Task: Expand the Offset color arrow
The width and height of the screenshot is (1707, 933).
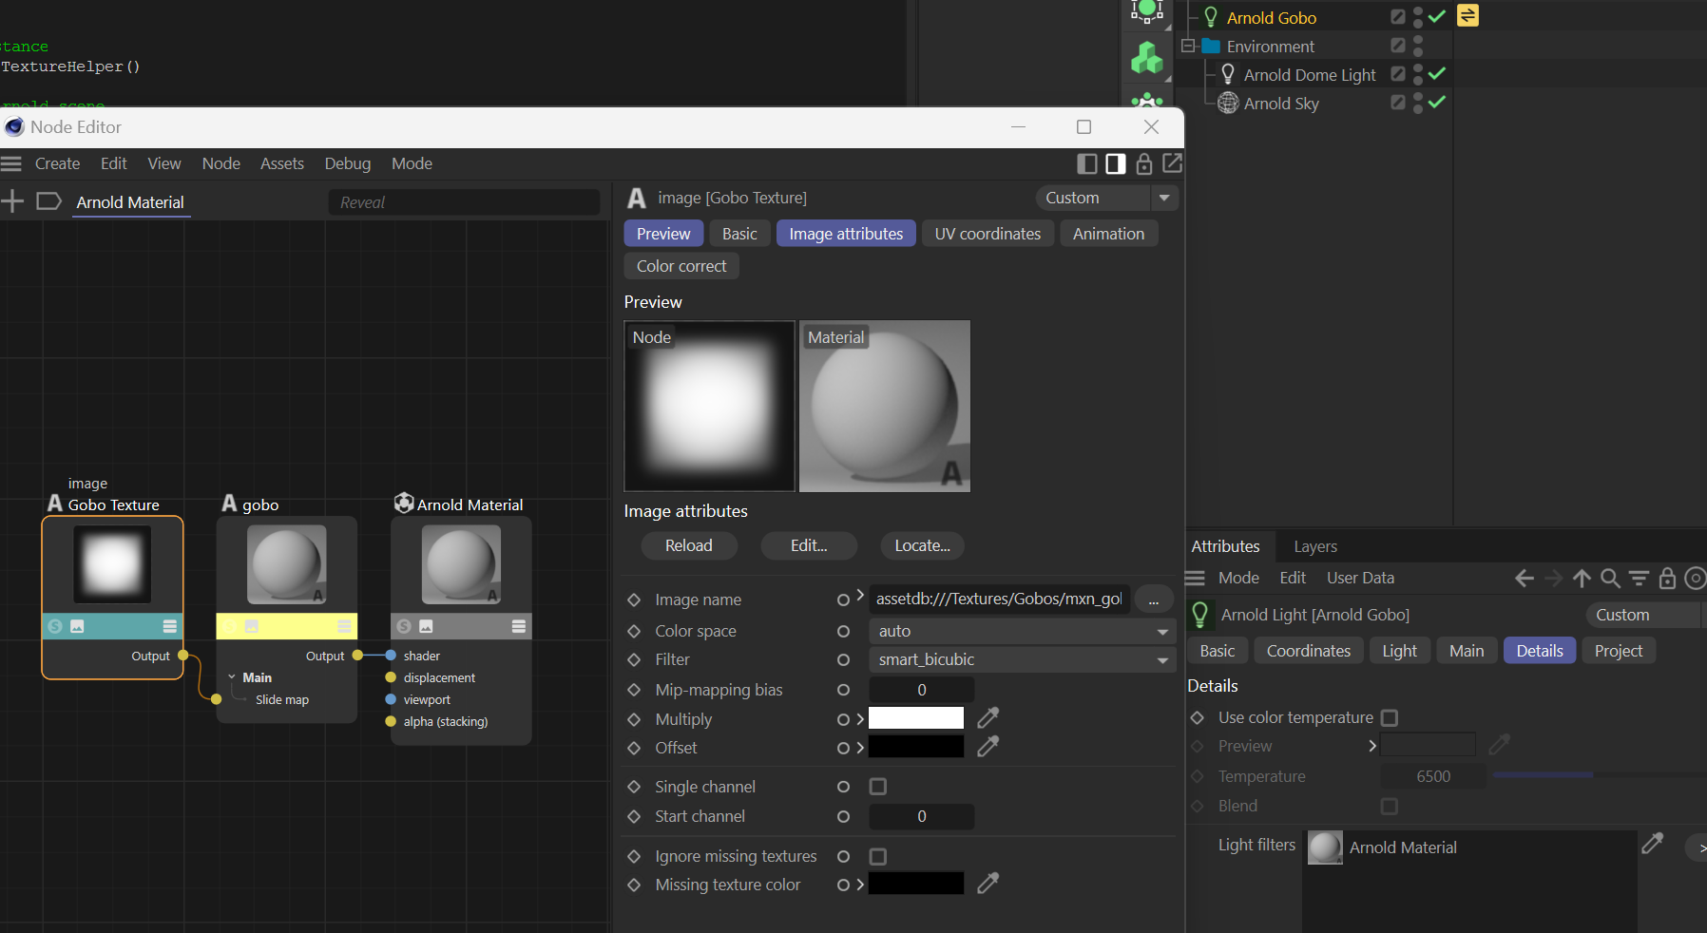Action: tap(860, 748)
